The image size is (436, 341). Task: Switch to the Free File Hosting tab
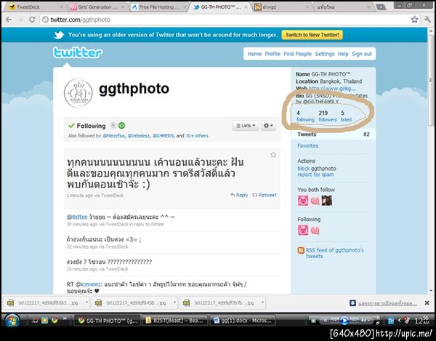pos(159,7)
